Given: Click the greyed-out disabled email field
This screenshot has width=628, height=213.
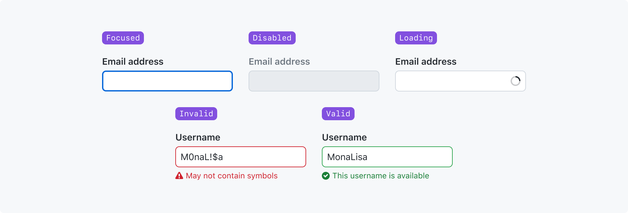Looking at the screenshot, I should pos(314,81).
